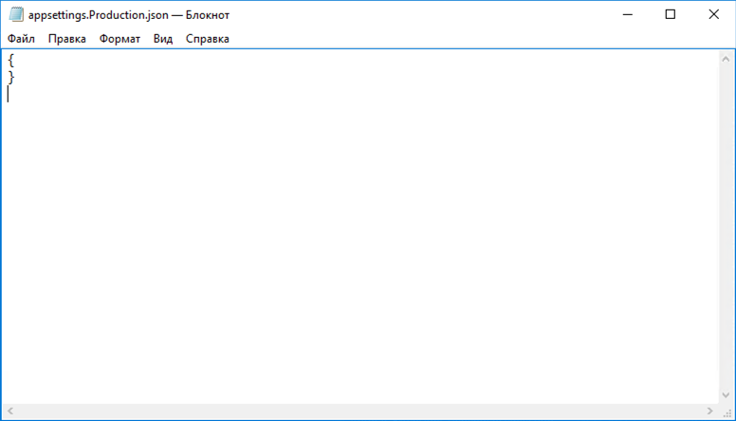Open the Правка menu
This screenshot has height=421, width=736.
tap(67, 39)
